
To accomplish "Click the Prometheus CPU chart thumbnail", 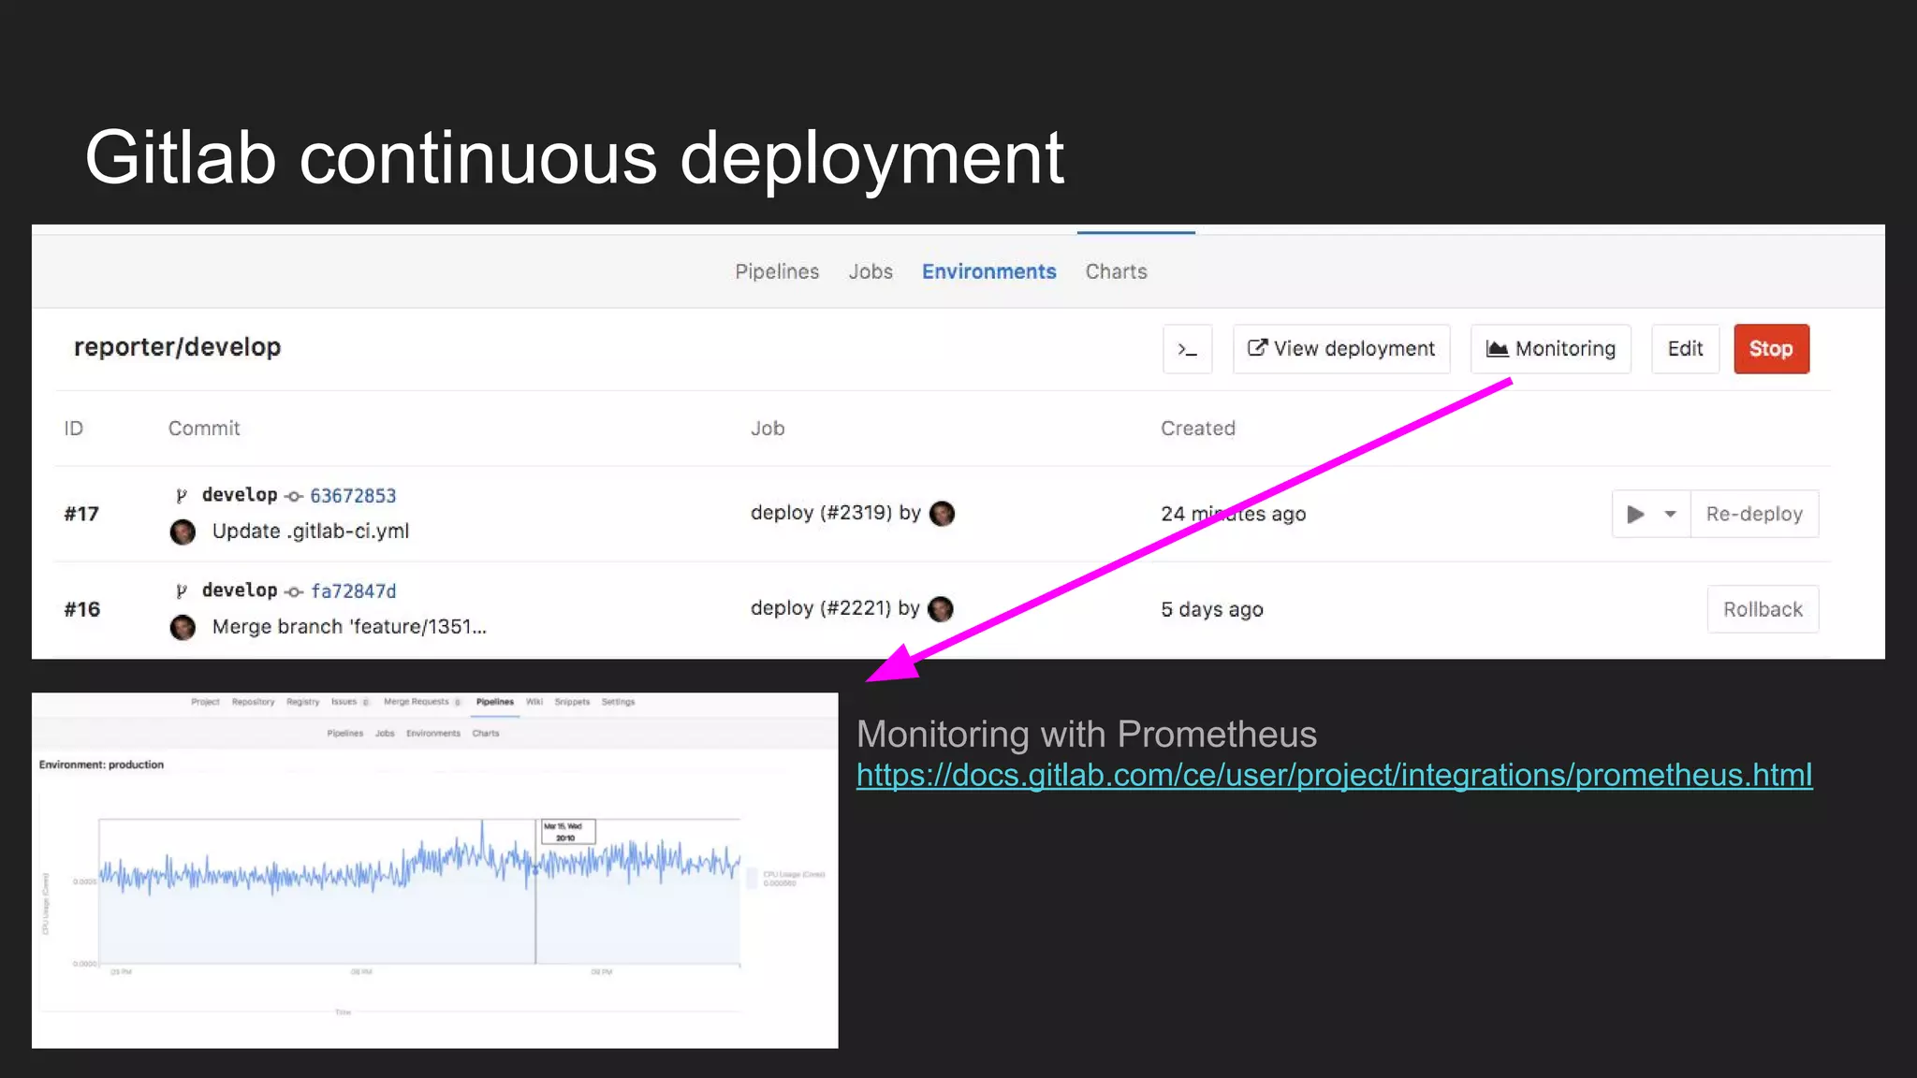I will click(x=434, y=870).
